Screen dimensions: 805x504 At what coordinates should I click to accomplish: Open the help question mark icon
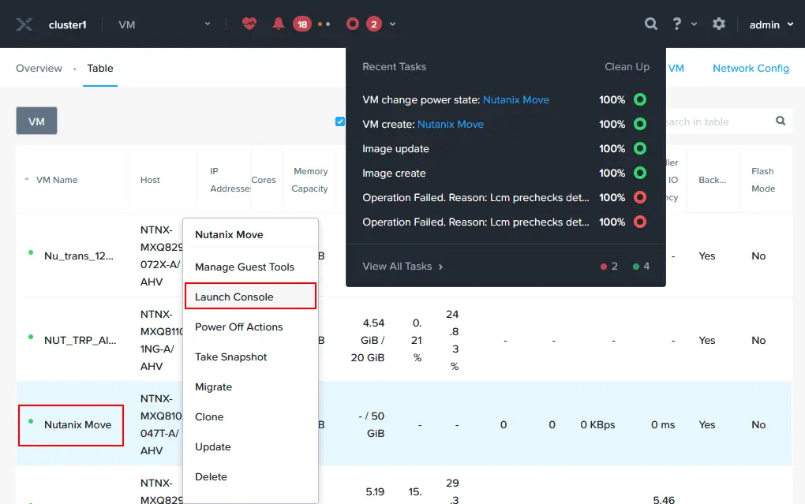(676, 24)
